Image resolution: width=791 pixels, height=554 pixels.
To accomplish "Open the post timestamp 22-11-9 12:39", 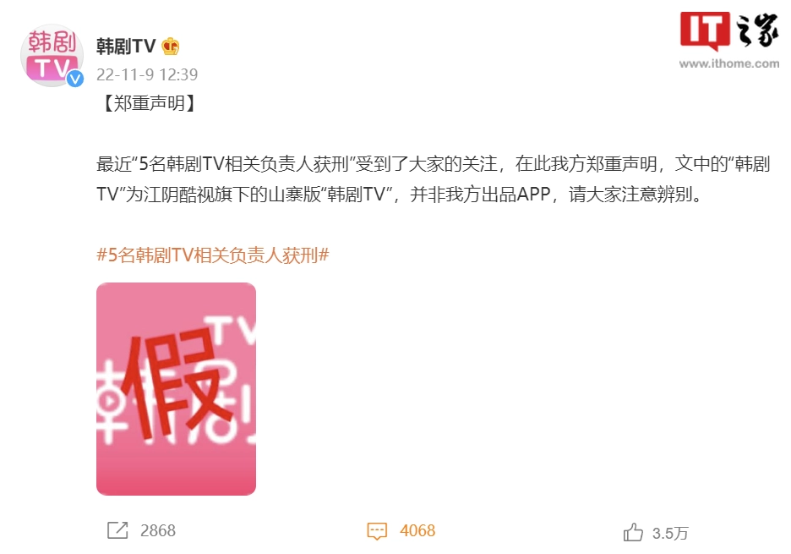I will [147, 74].
